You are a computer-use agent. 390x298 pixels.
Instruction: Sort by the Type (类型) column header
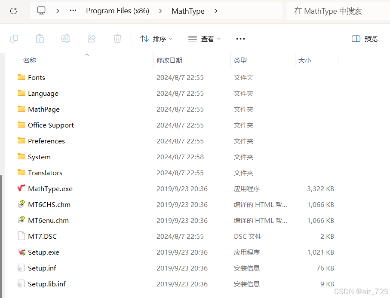(240, 61)
